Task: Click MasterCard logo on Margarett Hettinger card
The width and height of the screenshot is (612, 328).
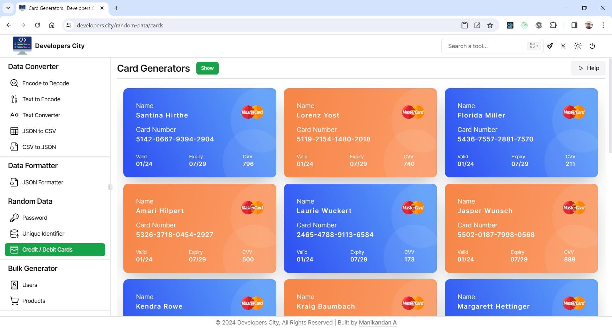Action: click(574, 303)
